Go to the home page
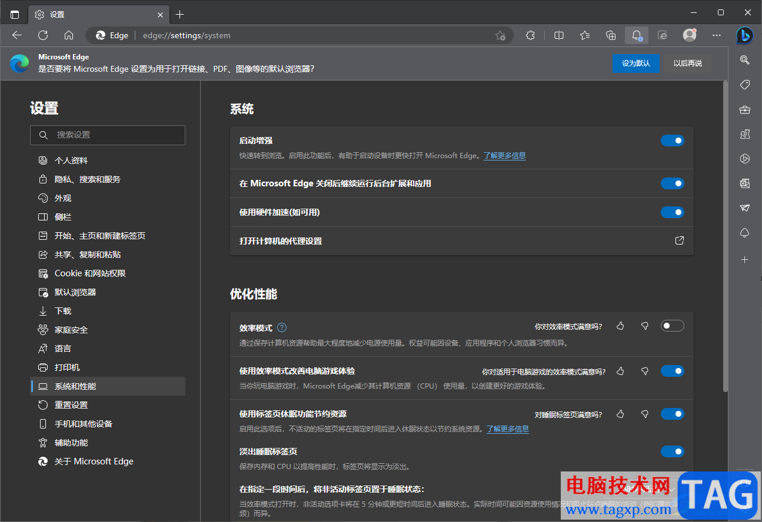The image size is (762, 522). (x=69, y=35)
